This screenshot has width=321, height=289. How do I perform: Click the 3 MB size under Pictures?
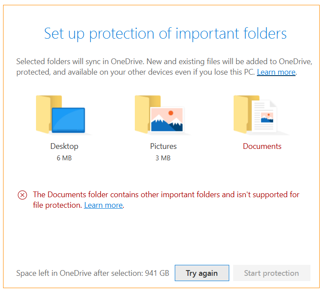(163, 158)
